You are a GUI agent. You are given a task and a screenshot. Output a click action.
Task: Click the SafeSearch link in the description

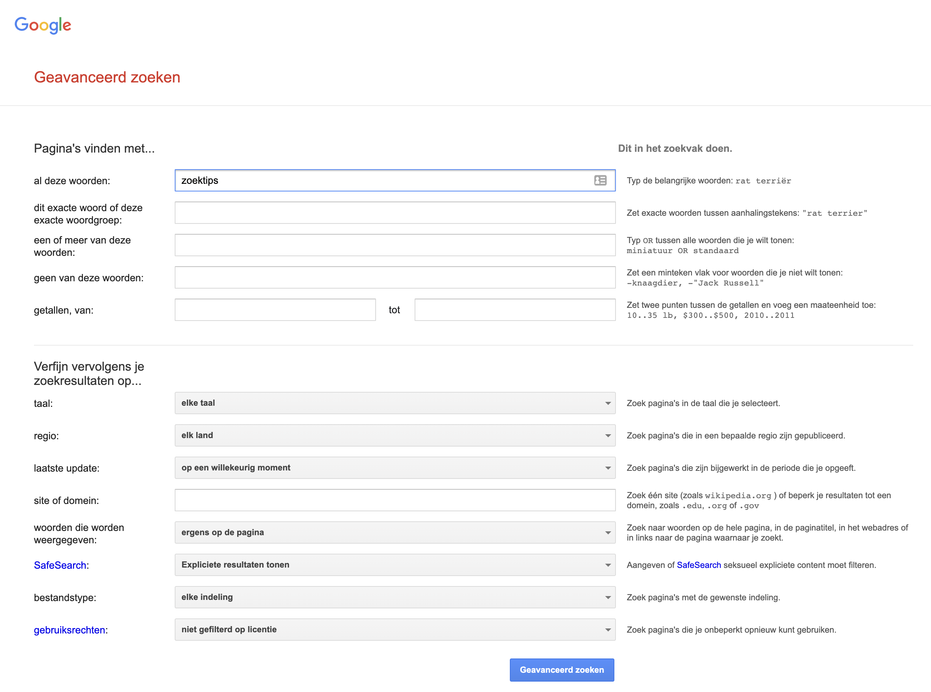698,565
